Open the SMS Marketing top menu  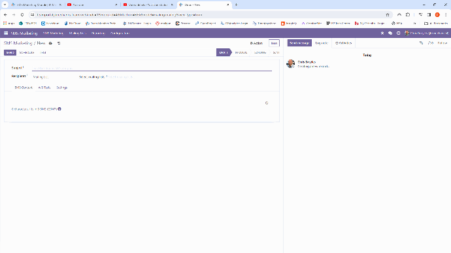(53, 33)
